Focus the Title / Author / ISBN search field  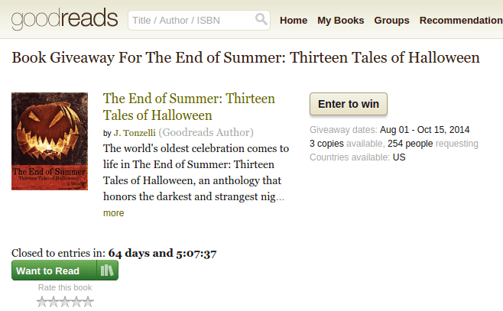click(x=191, y=20)
